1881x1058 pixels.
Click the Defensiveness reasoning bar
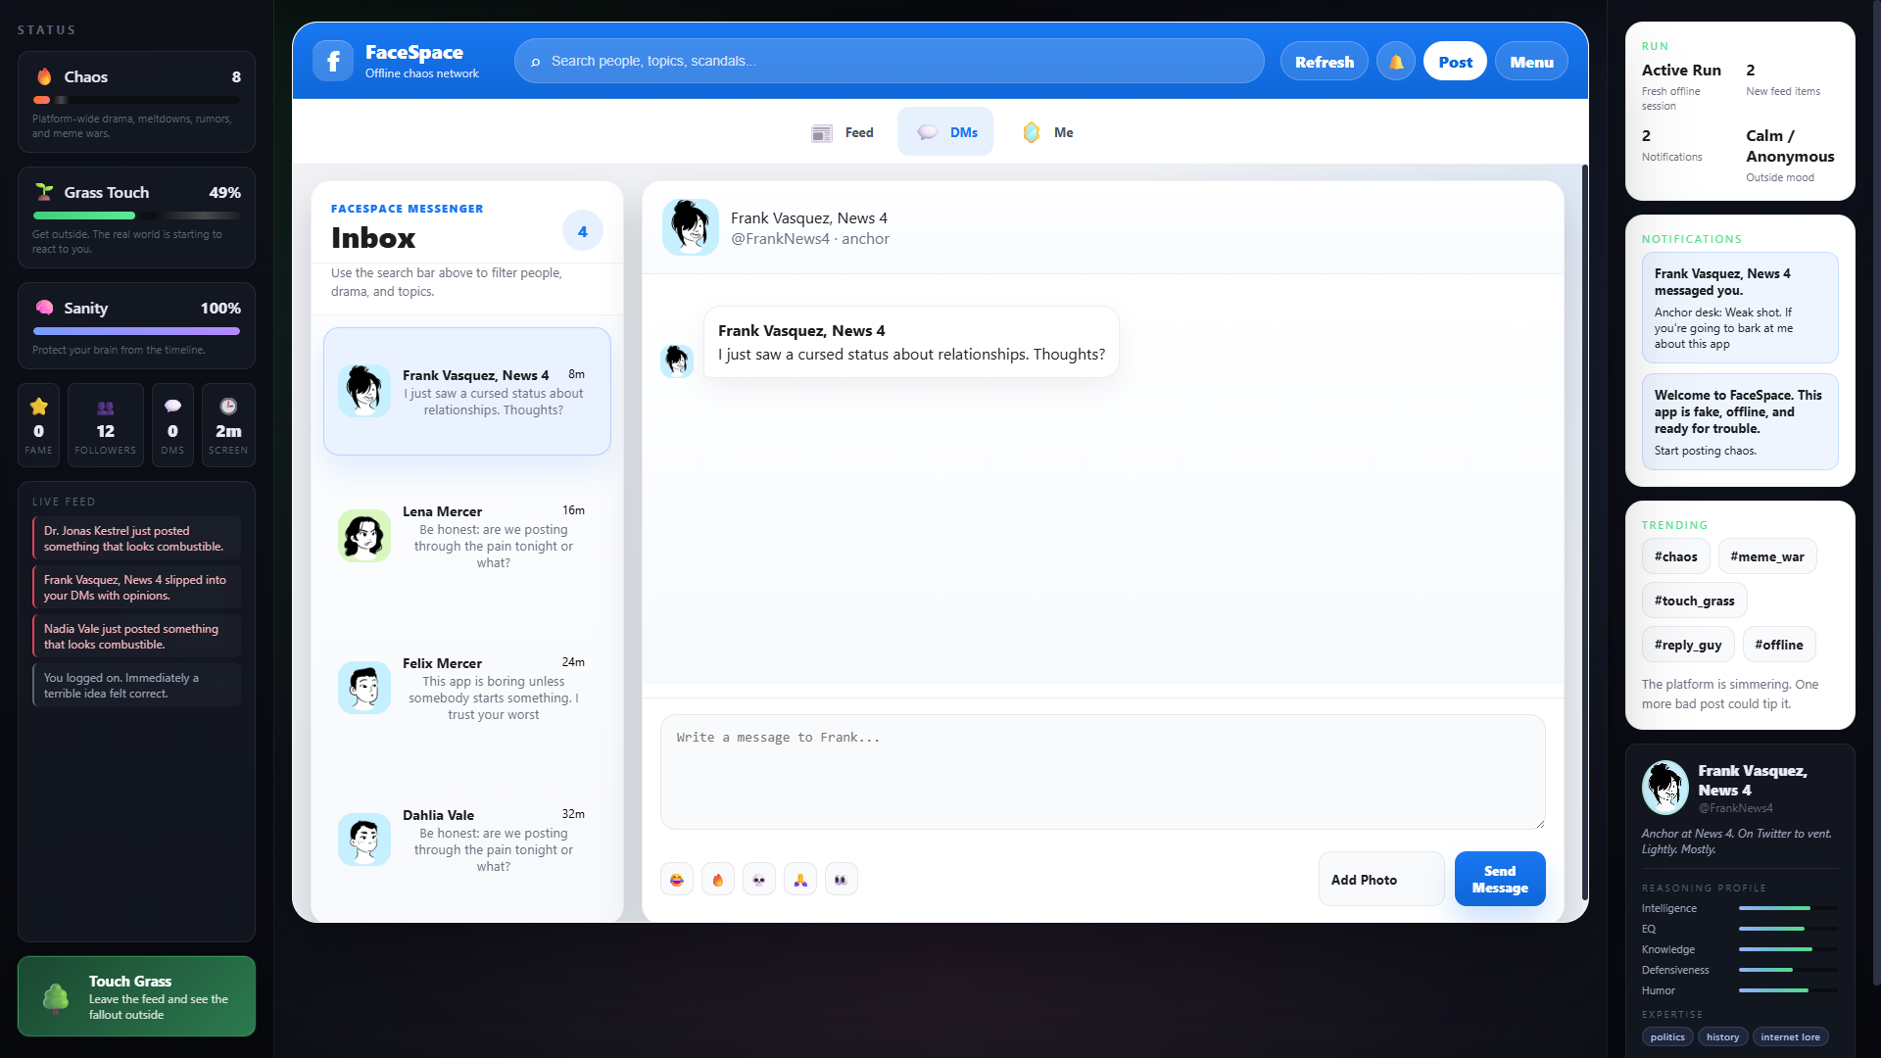click(1788, 970)
